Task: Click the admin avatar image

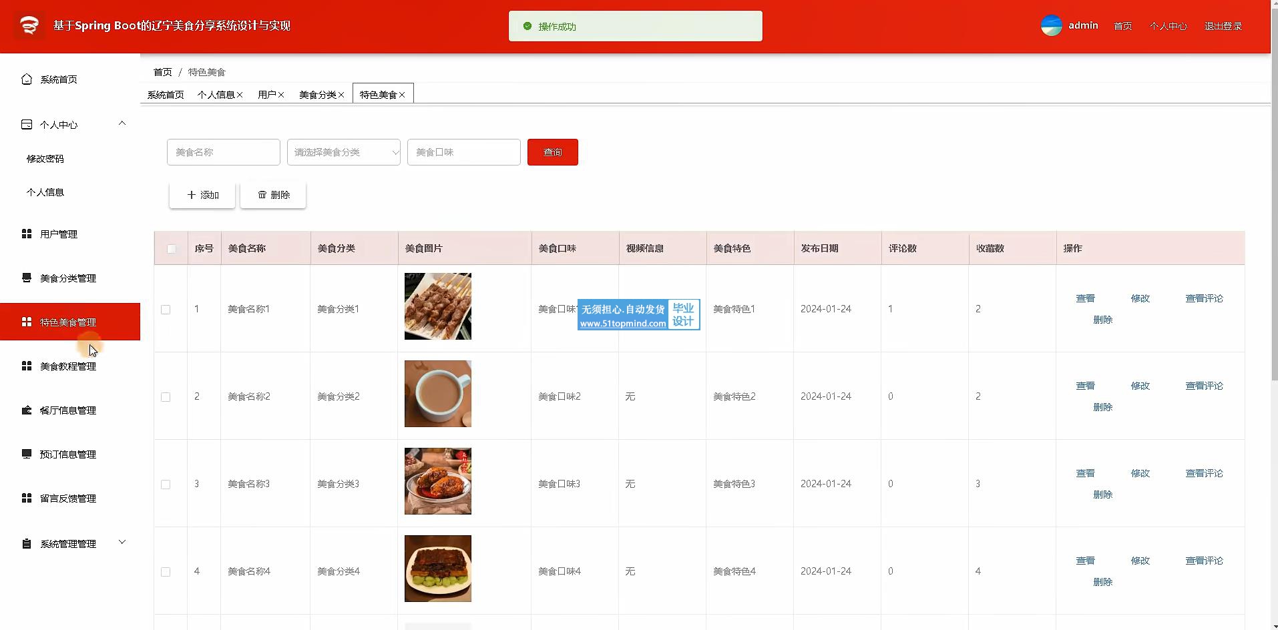Action: [1052, 25]
